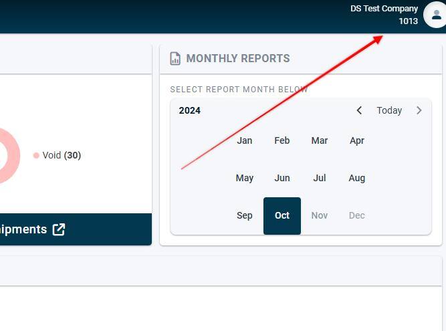The height and width of the screenshot is (331, 446).
Task: Click the Void (30) legend label
Action: click(62, 155)
